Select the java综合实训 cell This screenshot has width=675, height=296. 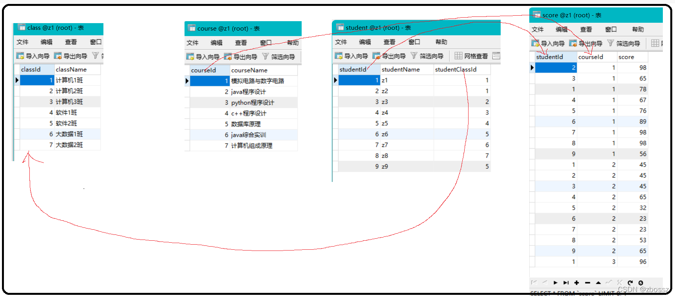click(x=263, y=135)
